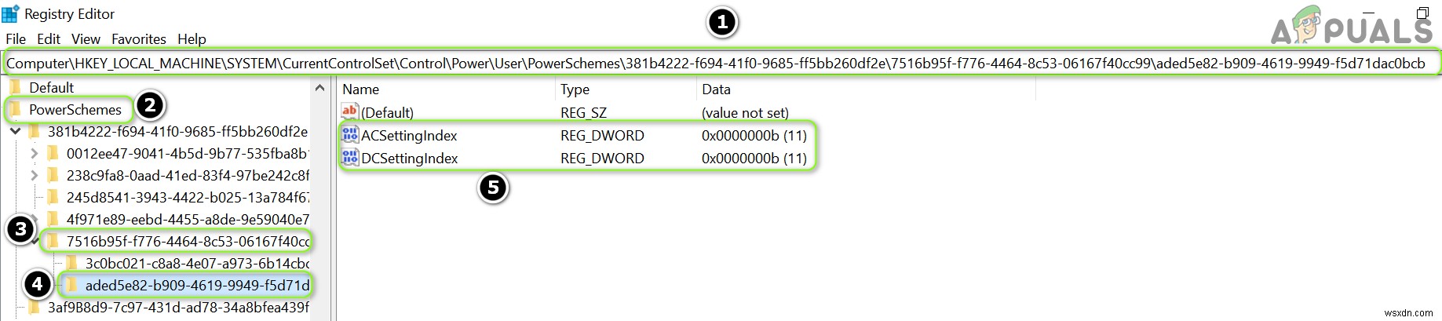The image size is (1442, 321).
Task: Open the View menu
Action: pyautogui.click(x=86, y=39)
